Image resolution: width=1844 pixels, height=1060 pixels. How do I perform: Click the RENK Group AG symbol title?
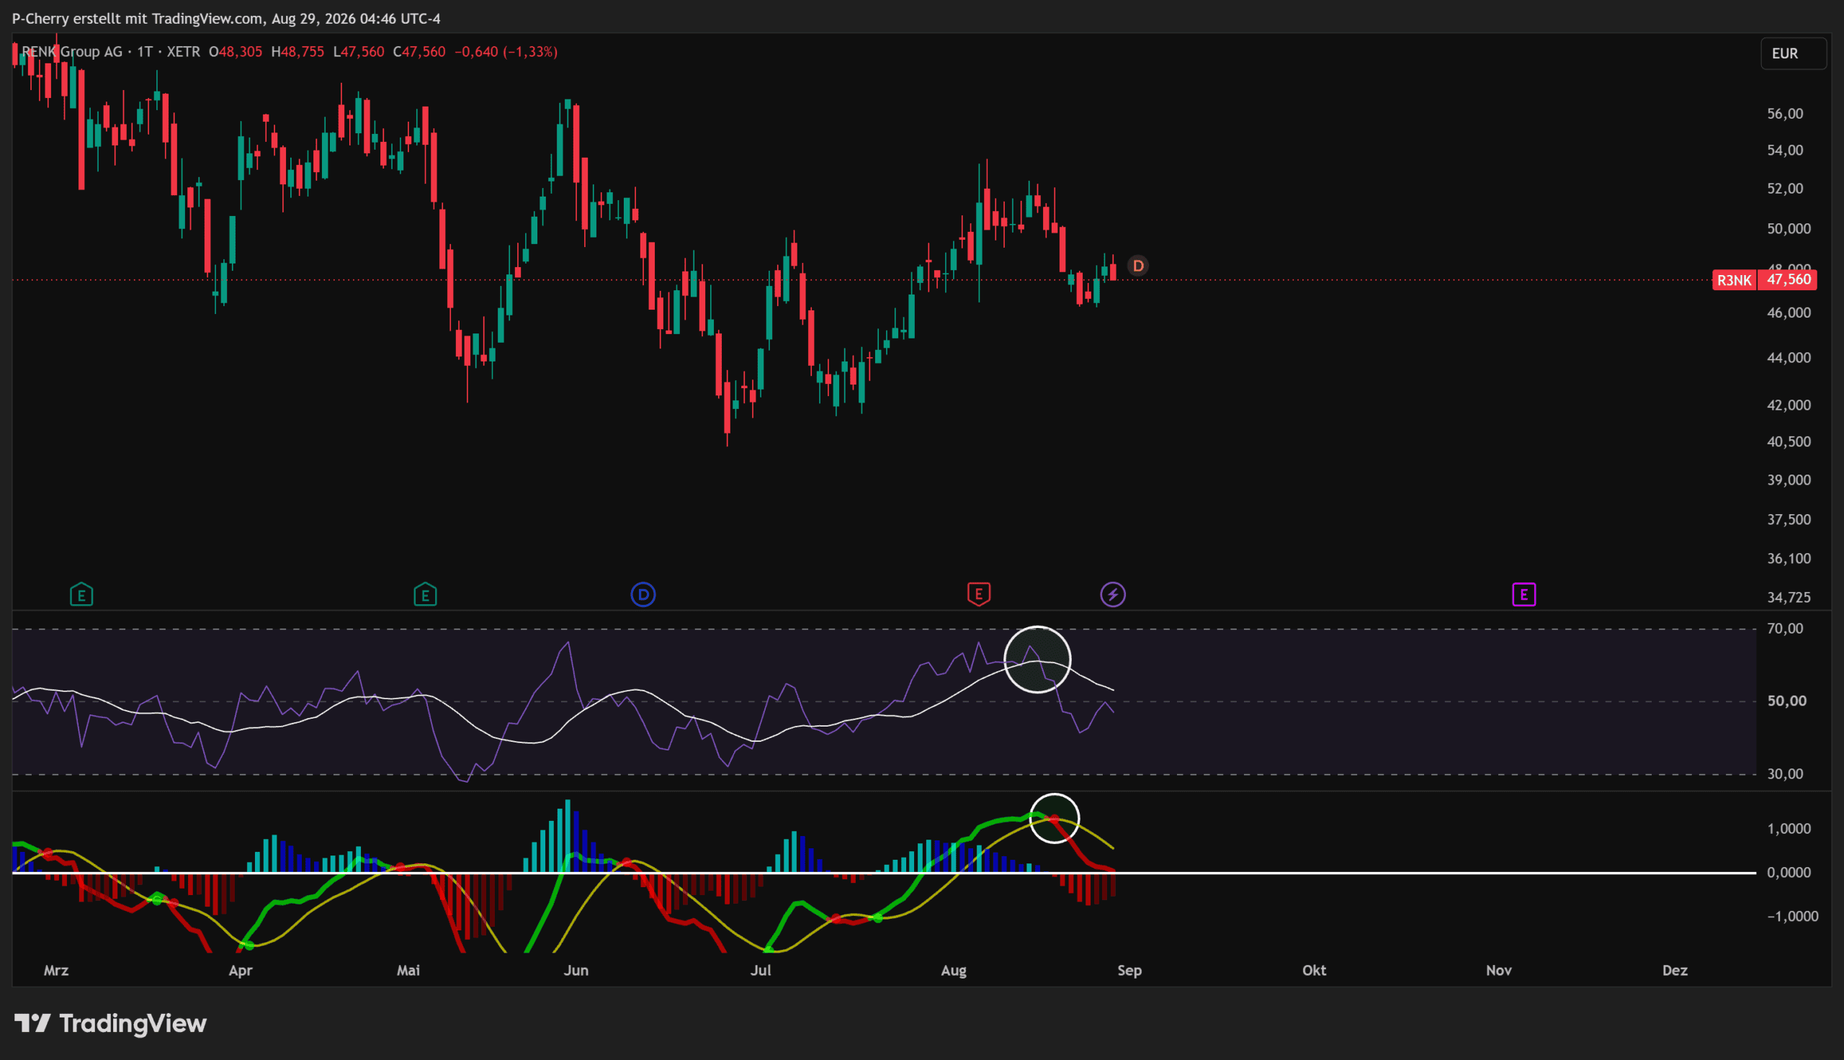[x=72, y=52]
